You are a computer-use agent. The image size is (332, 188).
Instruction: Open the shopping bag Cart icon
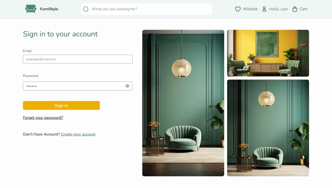pos(295,9)
